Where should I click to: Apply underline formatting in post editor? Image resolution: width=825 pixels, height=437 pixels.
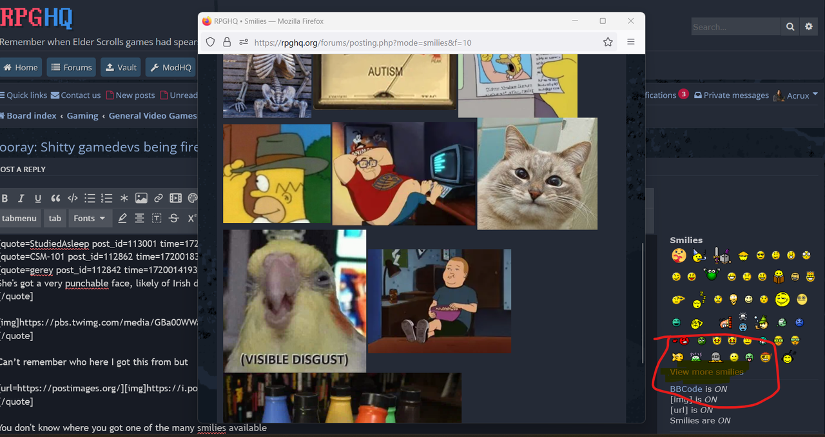click(x=38, y=199)
